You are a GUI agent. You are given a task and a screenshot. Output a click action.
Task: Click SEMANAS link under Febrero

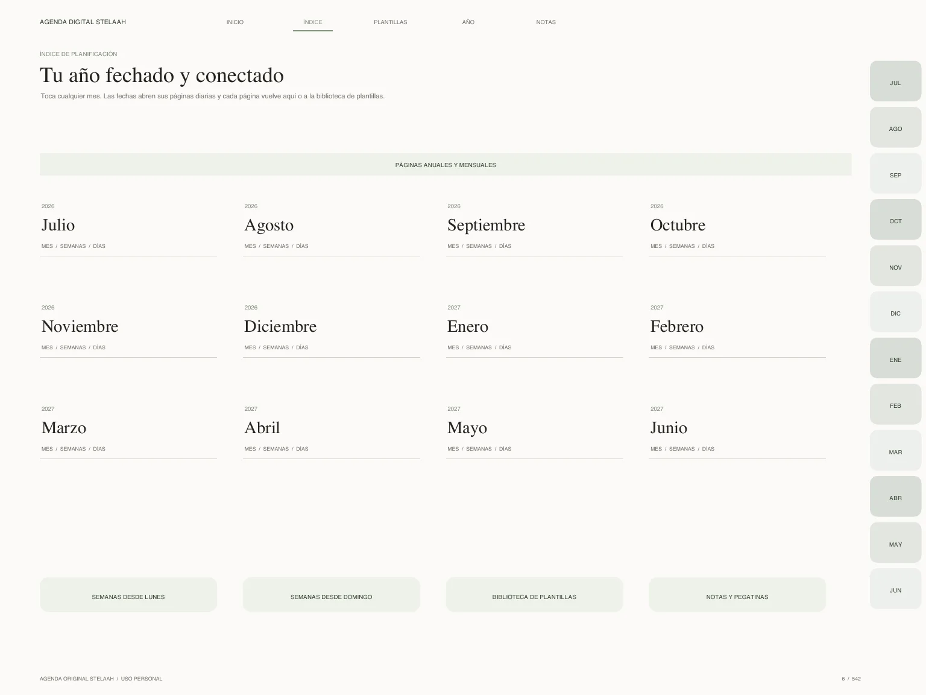pyautogui.click(x=682, y=347)
